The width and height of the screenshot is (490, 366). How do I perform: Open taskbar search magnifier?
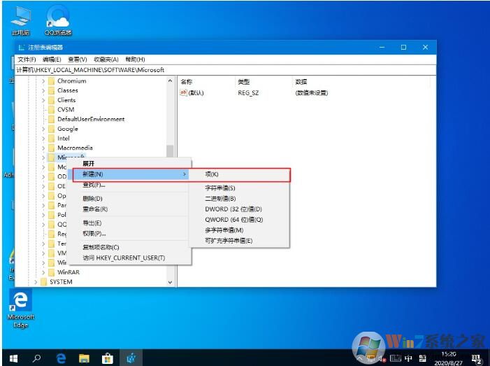tap(36, 358)
